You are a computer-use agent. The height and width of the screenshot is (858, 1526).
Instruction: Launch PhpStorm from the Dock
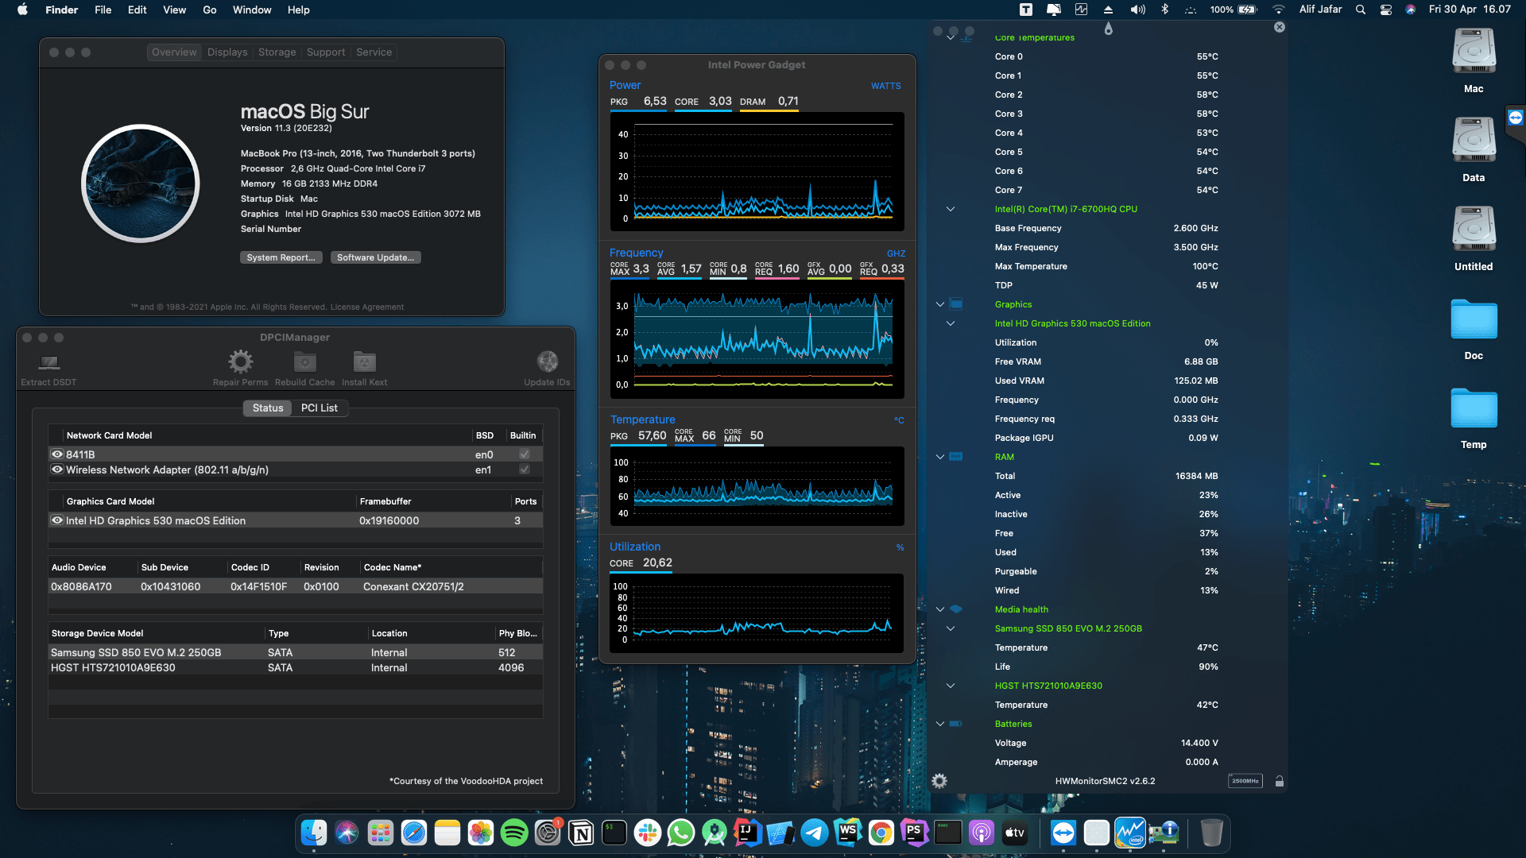click(x=915, y=833)
